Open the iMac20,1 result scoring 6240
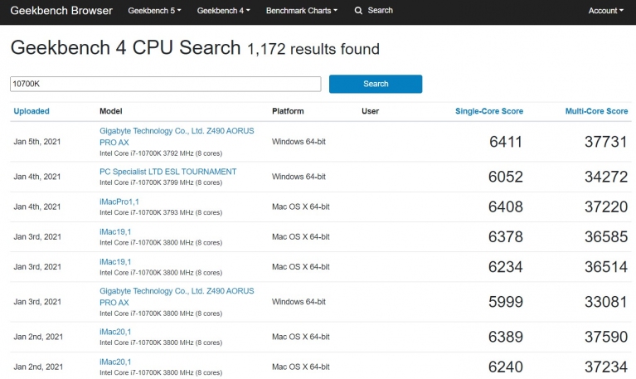 [x=115, y=362]
